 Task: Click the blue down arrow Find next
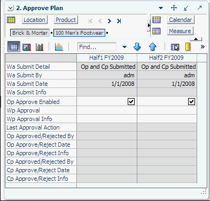point(137,47)
